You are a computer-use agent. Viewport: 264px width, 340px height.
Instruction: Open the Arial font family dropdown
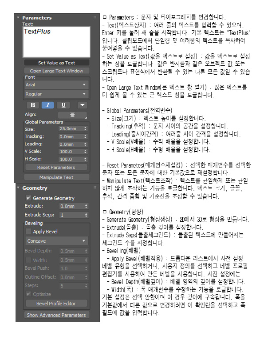coord(56,85)
